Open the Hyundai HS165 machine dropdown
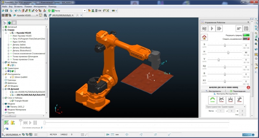 tap(37, 15)
